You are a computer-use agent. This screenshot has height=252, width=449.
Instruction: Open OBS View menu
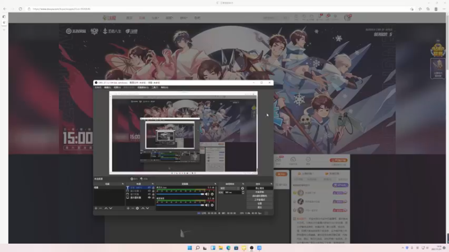pos(117,87)
